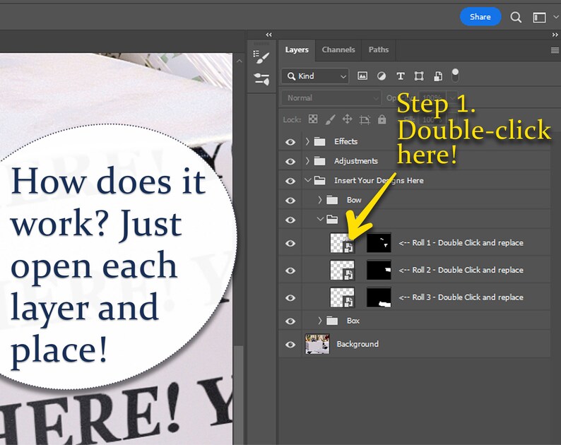Expand the Effects group
This screenshot has height=445, width=561.
(x=307, y=142)
